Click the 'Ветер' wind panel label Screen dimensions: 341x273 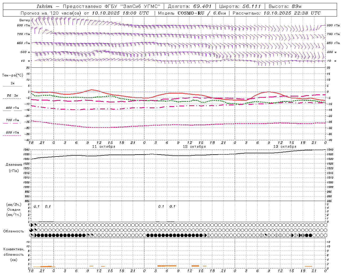click(25, 20)
